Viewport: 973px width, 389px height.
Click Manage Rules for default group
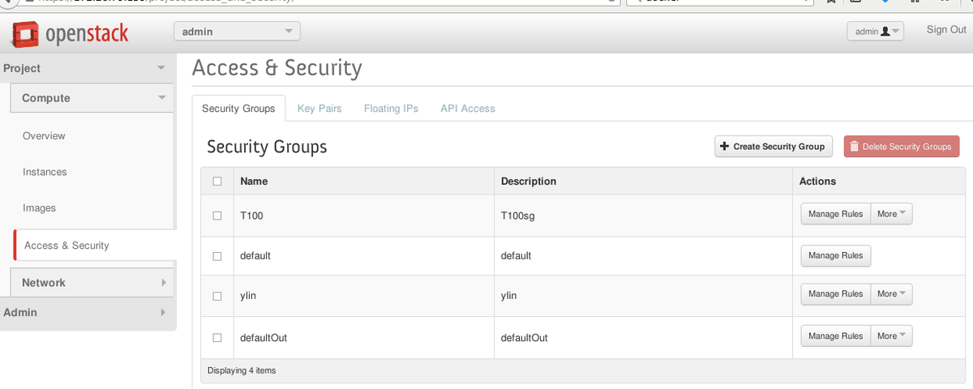coord(835,255)
